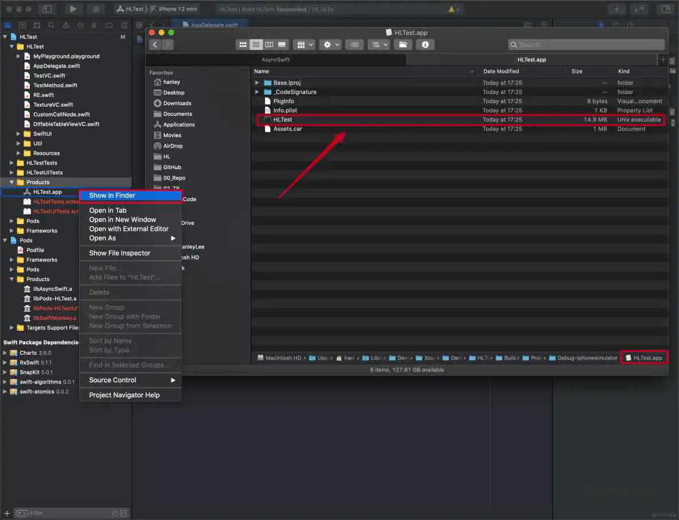Open Source Control navigator icon
This screenshot has width=679, height=520.
(22, 25)
